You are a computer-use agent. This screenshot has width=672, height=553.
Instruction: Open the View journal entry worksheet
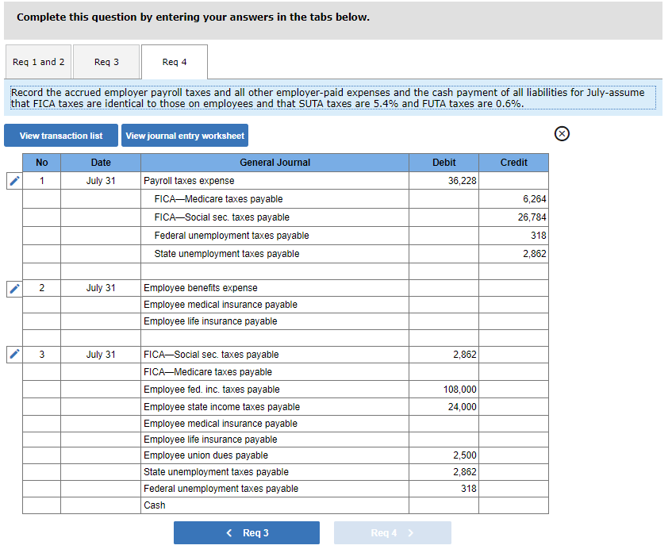click(x=185, y=135)
